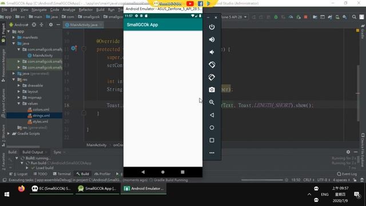Switch to Android Emulator taskbar window
Screen dimensions: 366x206
144,188
